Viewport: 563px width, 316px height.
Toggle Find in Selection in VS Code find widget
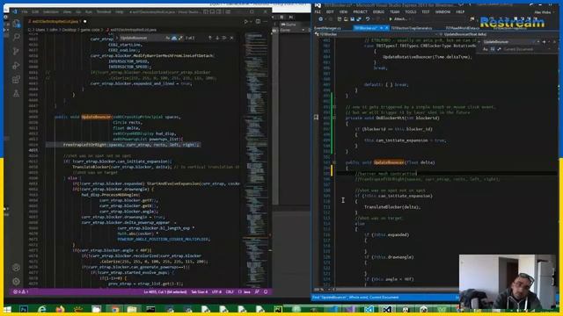click(x=224, y=38)
